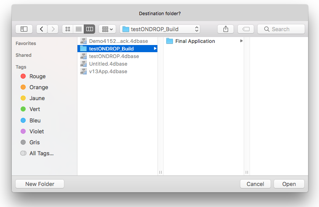Open the item arrangement dropdown
Viewport: 319px width, 207px height.
point(107,29)
